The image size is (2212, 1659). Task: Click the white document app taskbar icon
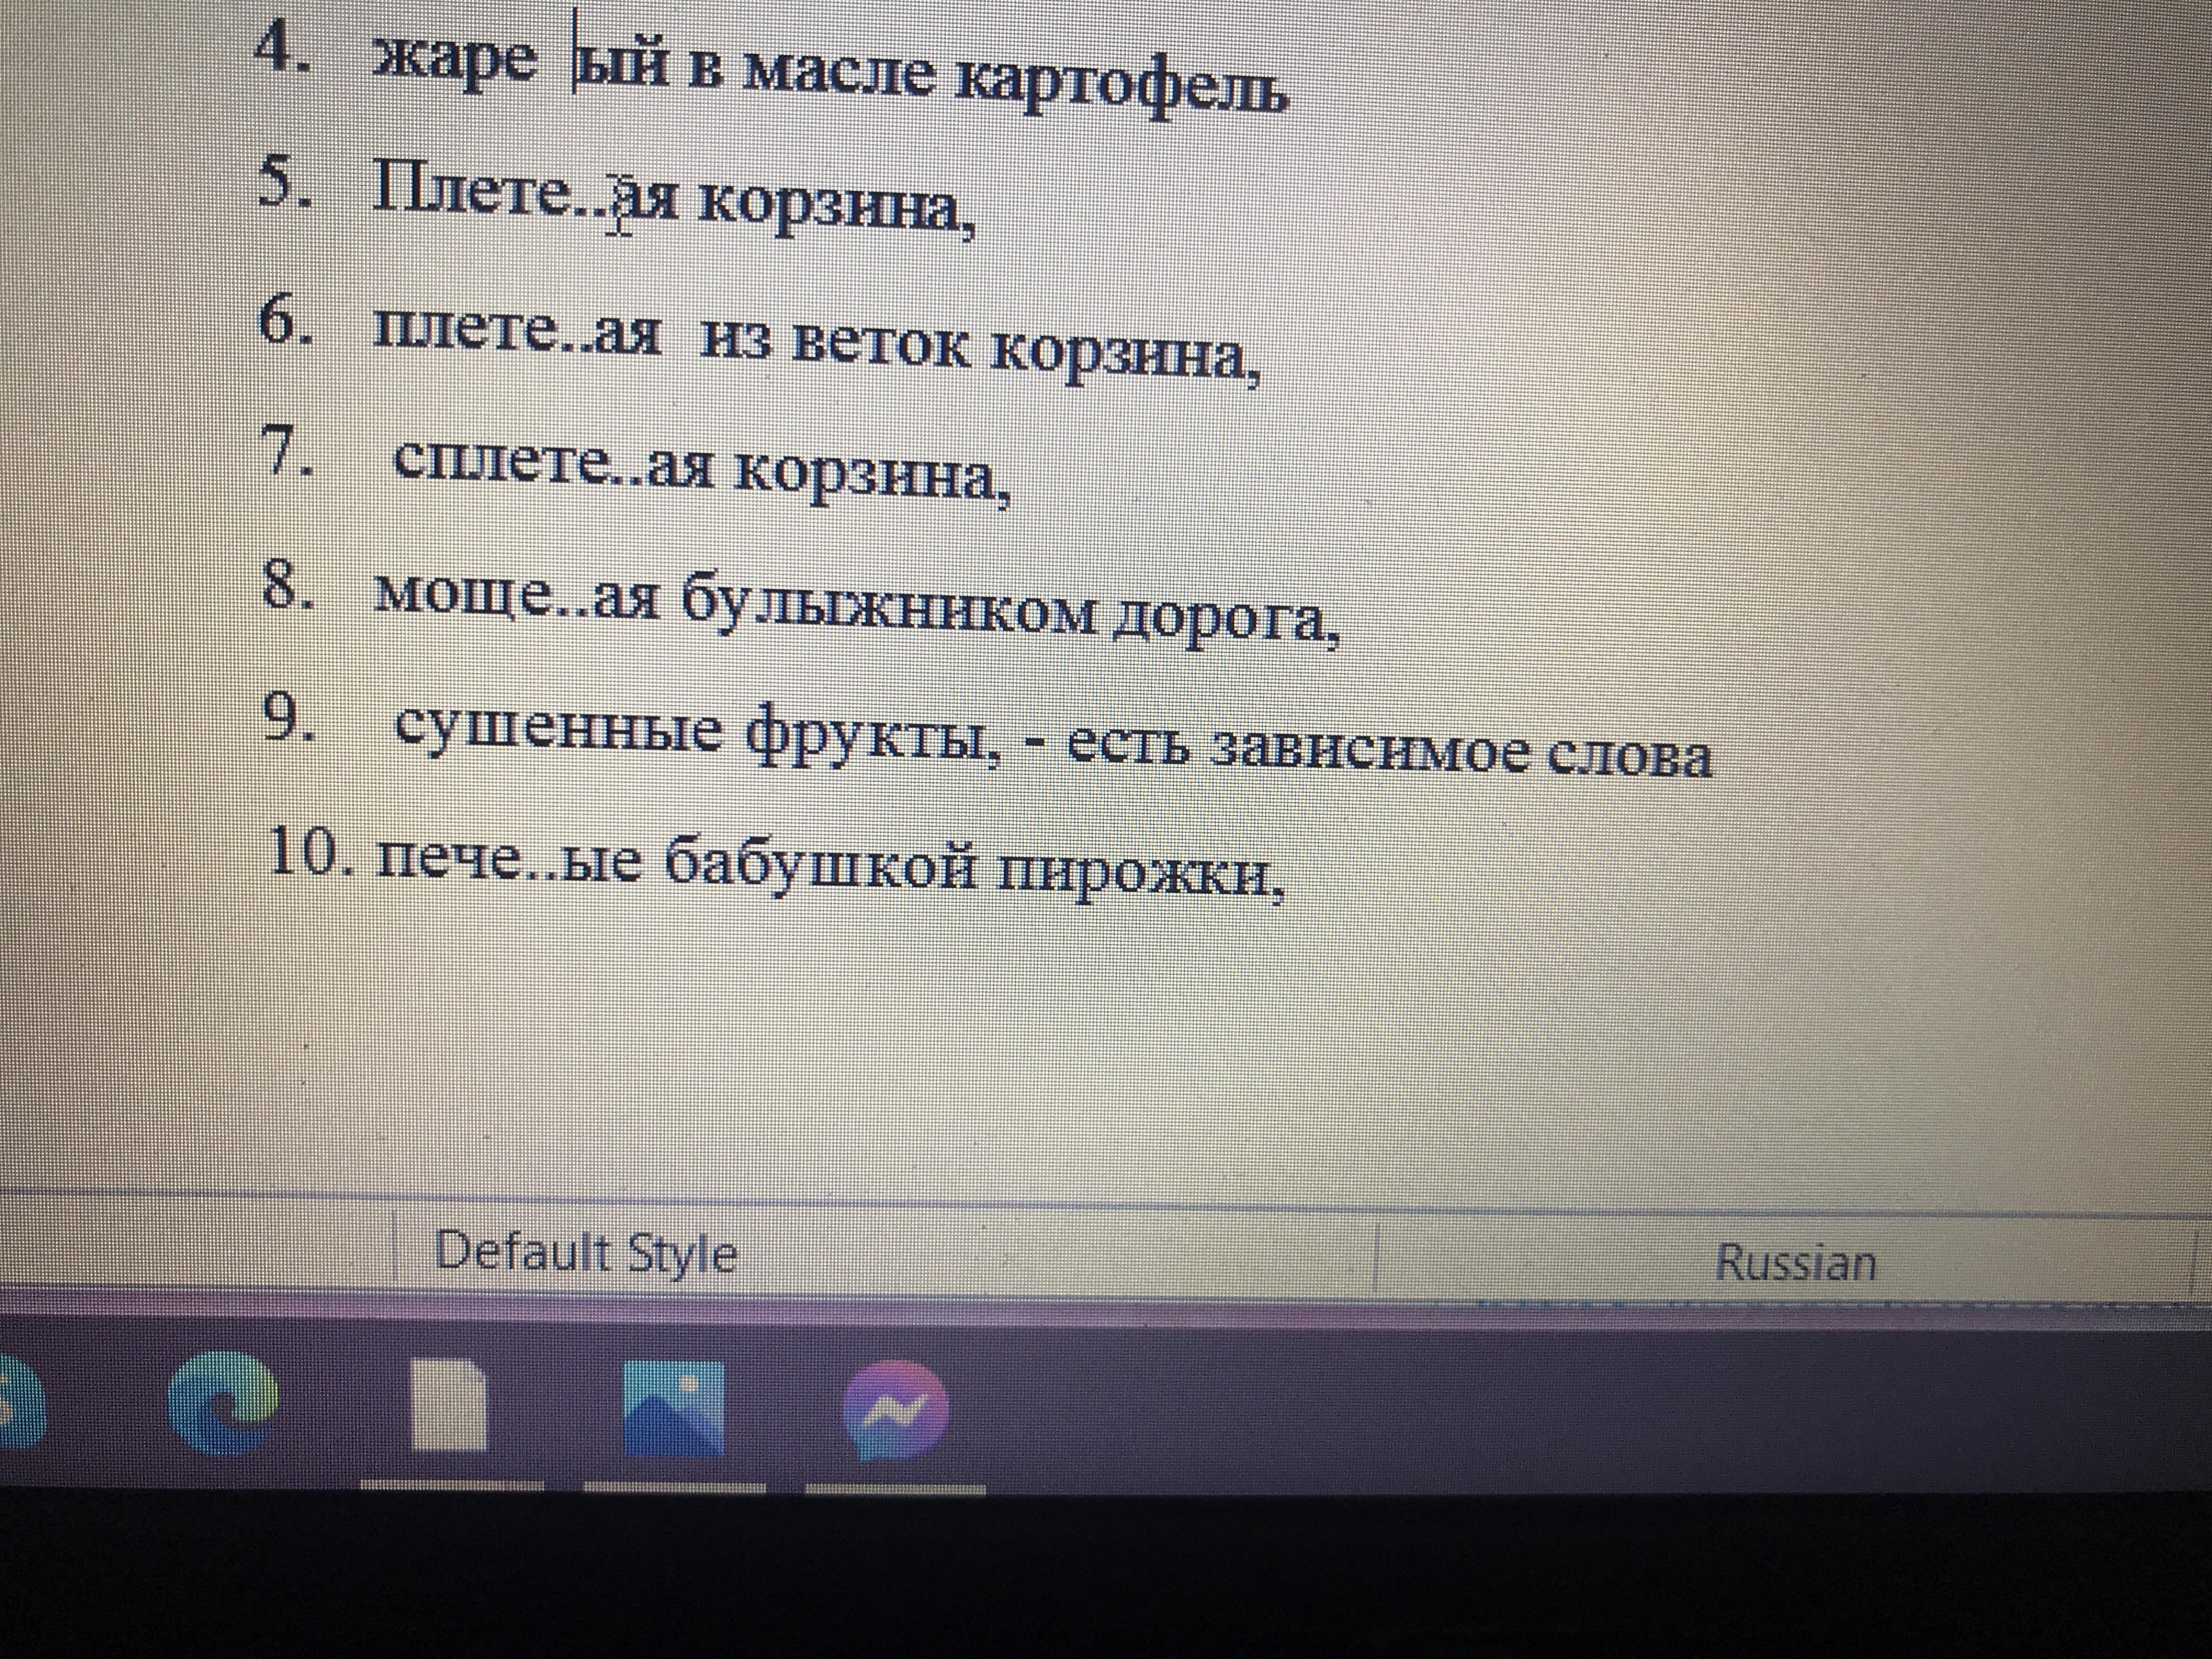tap(449, 1405)
